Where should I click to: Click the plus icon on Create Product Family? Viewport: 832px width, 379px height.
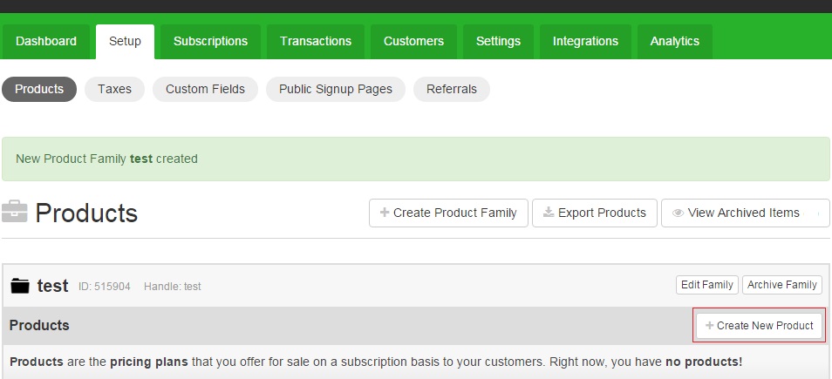[385, 213]
